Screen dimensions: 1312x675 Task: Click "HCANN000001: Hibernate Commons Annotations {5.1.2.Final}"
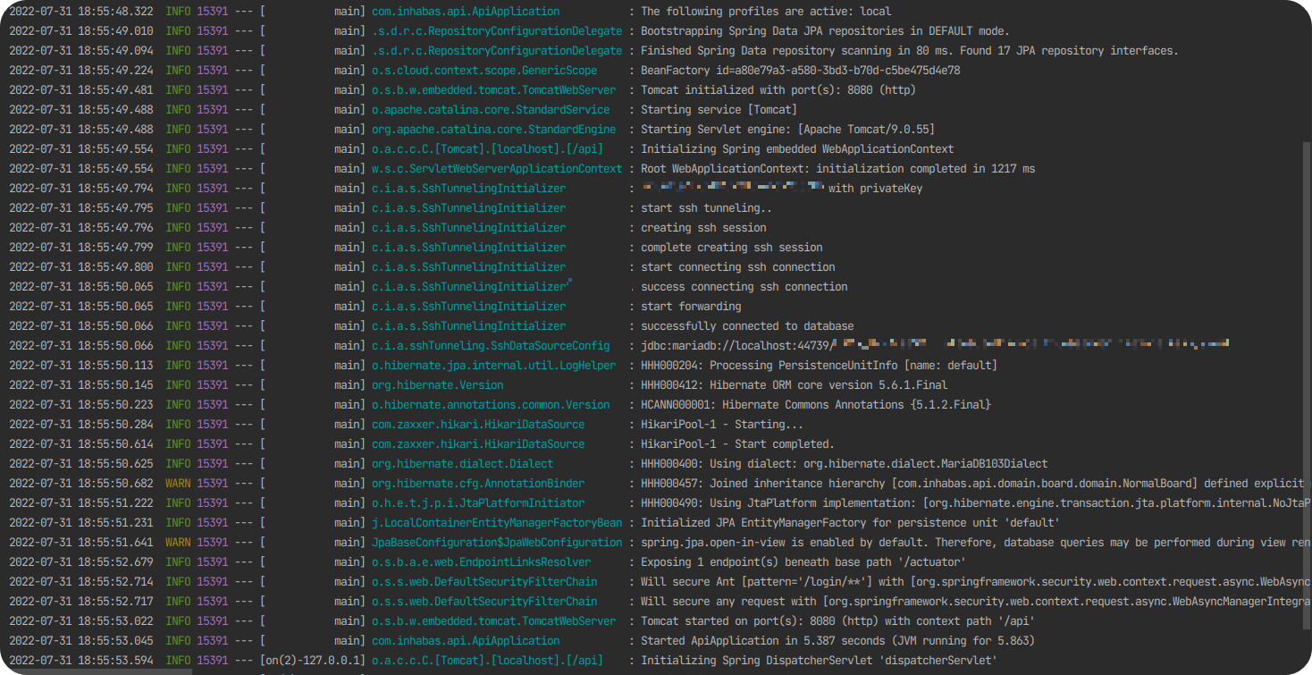tap(816, 405)
